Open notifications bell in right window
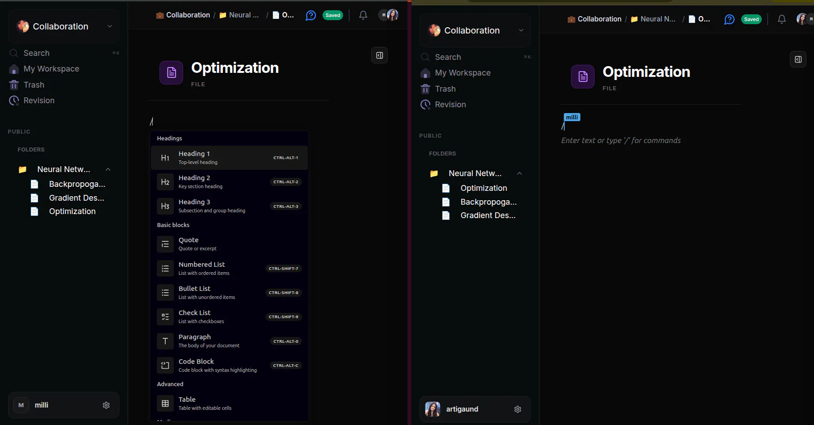The image size is (814, 425). click(782, 19)
